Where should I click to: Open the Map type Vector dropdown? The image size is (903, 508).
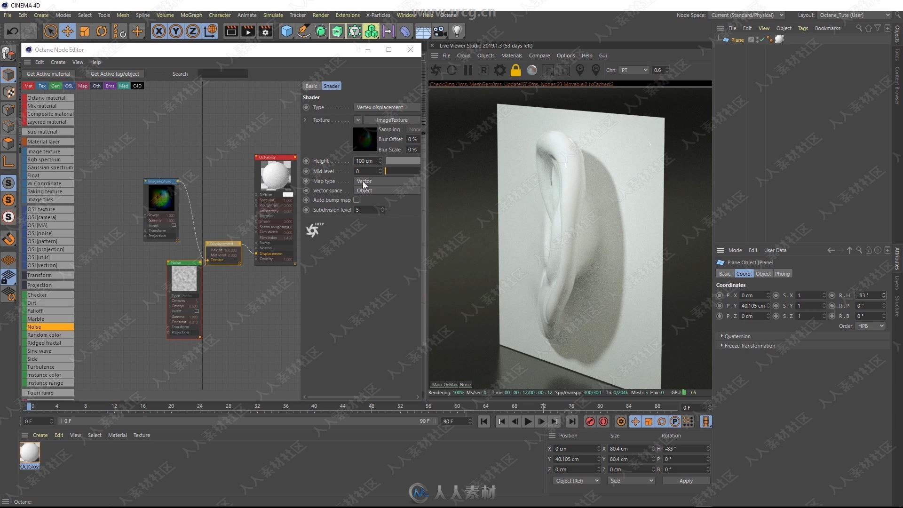tap(387, 181)
